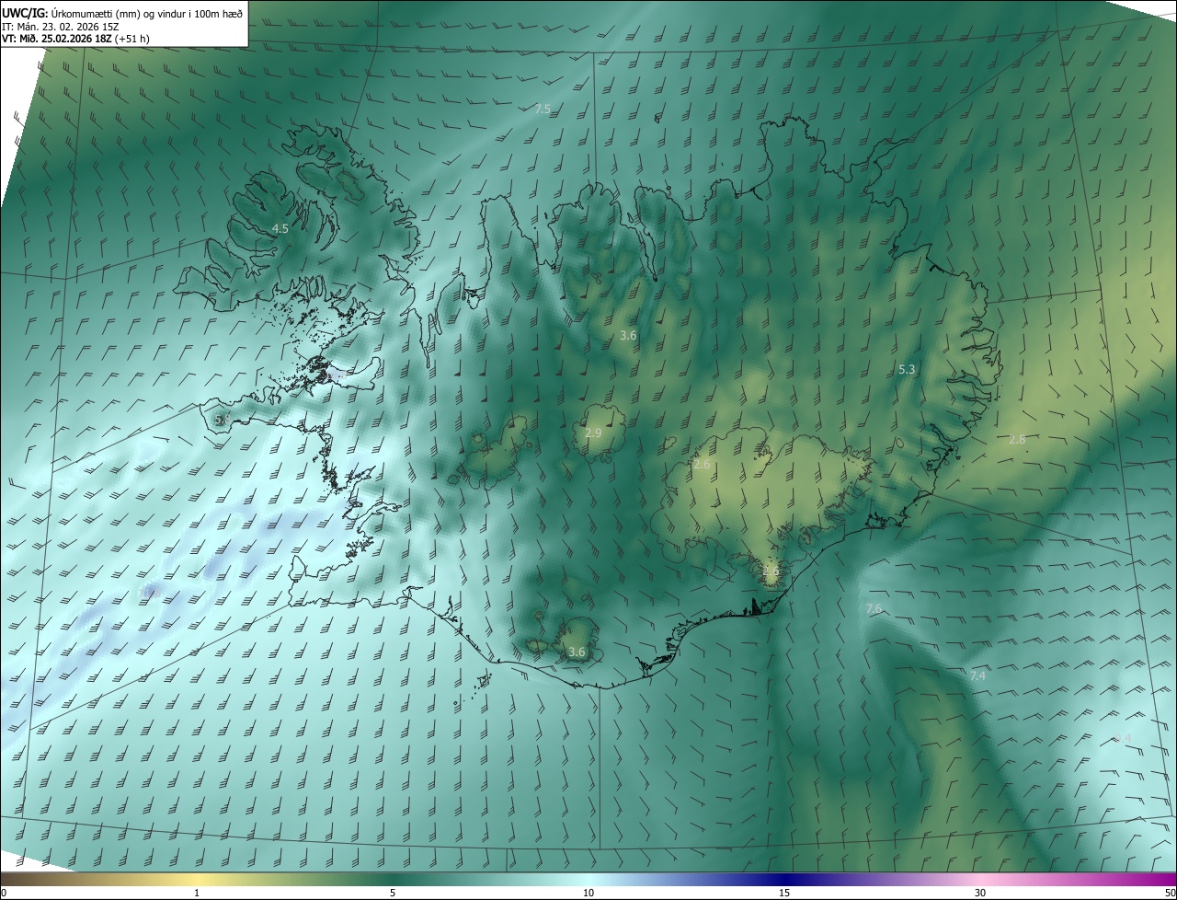Click the "VT: Mið. 25.02.2026 18Z" valid time
The height and width of the screenshot is (900, 1177).
click(x=57, y=39)
